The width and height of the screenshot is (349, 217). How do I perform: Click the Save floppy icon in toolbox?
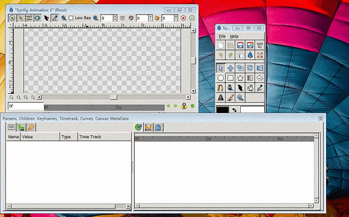click(240, 45)
